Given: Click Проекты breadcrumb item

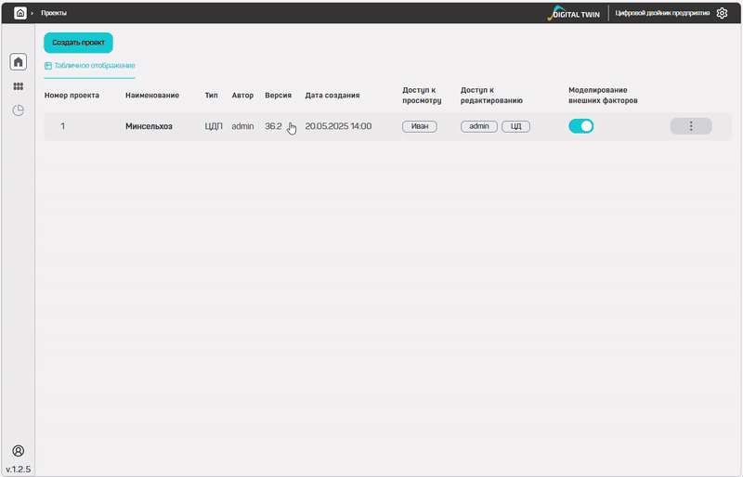Looking at the screenshot, I should 54,13.
